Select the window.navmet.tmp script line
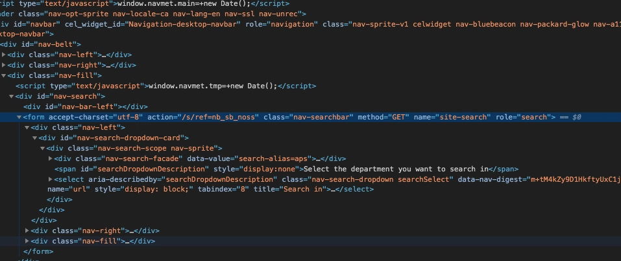Viewport: 621px width, 261px height. pyautogui.click(x=162, y=86)
